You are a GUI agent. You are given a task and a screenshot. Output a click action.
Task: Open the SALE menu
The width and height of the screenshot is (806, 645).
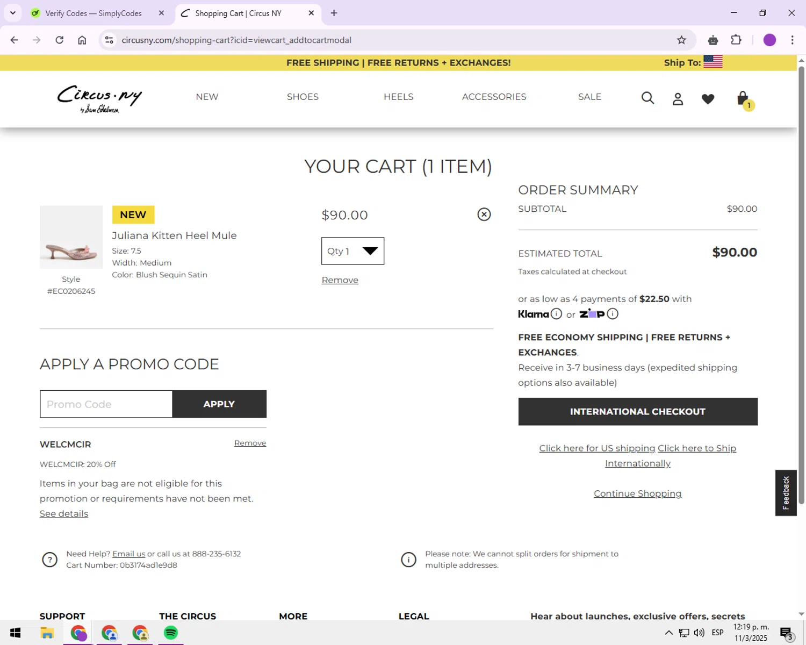[x=589, y=97]
